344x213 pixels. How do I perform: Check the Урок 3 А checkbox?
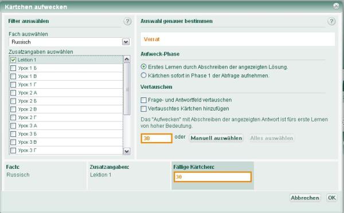[13, 125]
